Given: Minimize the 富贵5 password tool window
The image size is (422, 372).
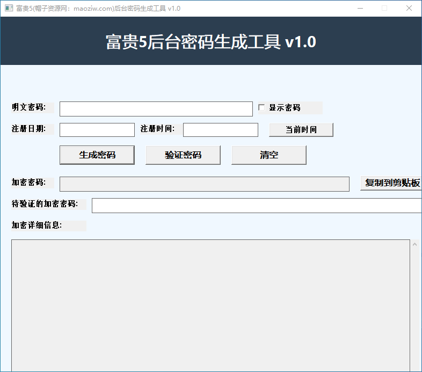Looking at the screenshot, I should (x=360, y=8).
